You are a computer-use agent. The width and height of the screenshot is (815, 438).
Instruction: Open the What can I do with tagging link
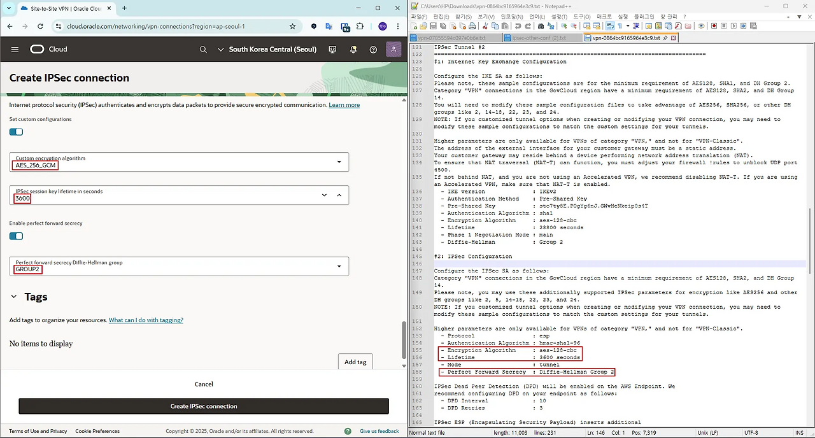[x=146, y=320]
